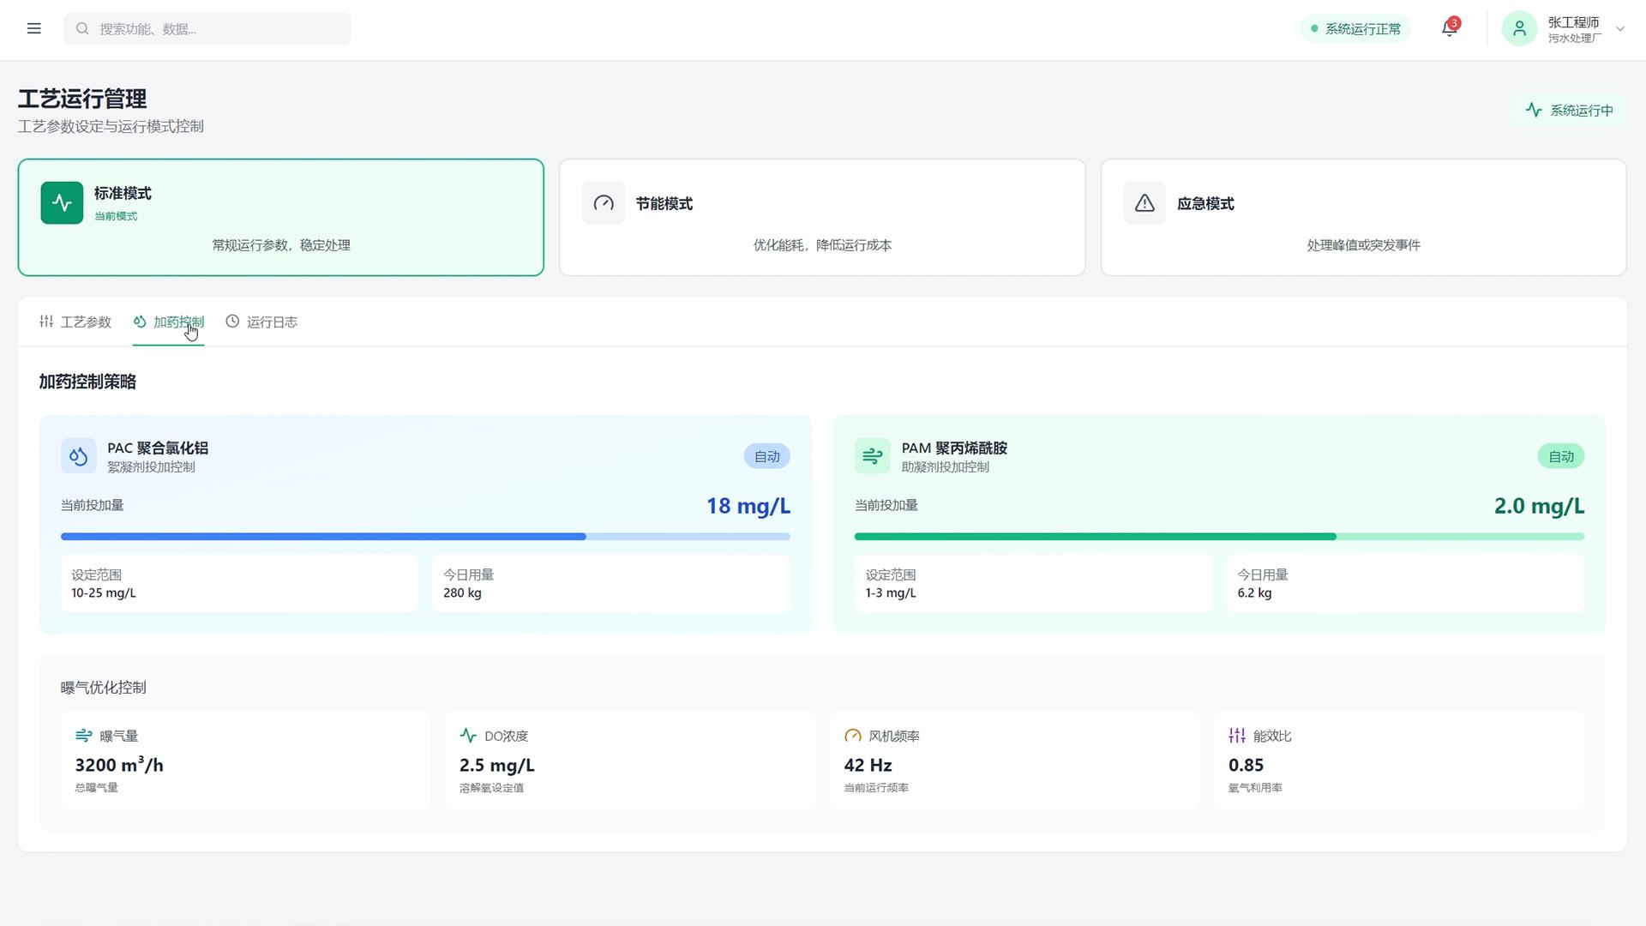
Task: Click the 系统运行中 status button
Action: click(1569, 111)
